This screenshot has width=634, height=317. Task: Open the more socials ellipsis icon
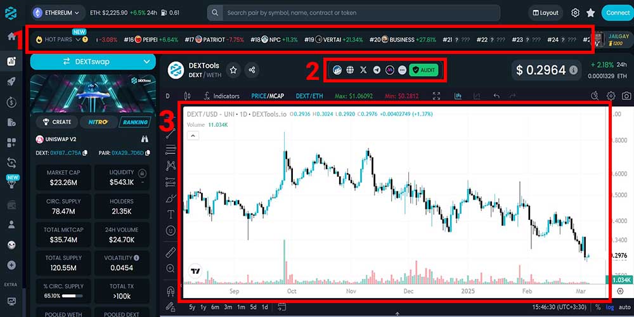click(x=402, y=70)
